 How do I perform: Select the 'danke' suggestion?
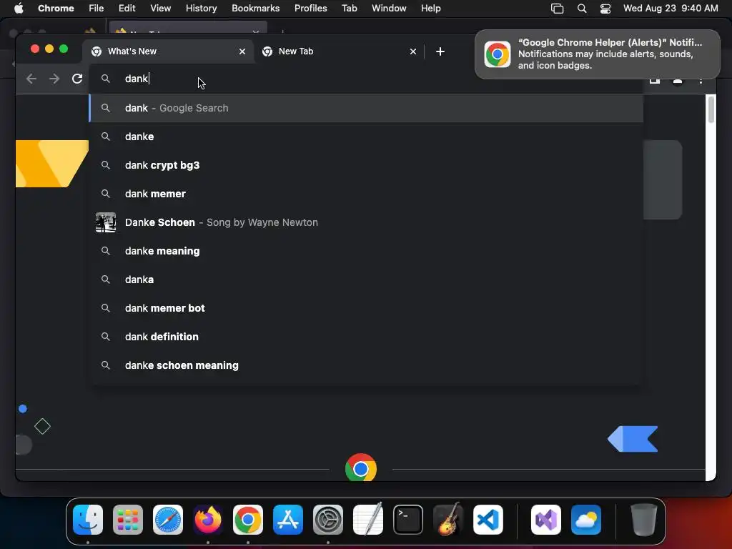click(366, 137)
